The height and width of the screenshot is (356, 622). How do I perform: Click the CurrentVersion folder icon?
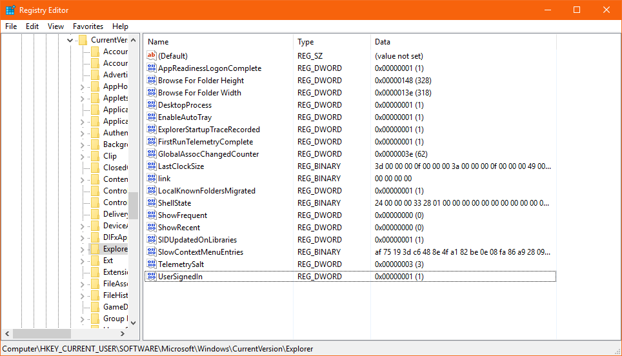click(83, 39)
